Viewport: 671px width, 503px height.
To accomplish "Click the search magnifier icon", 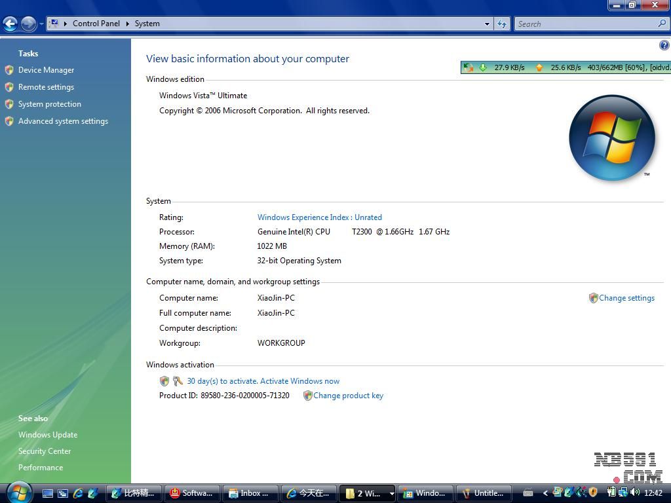I will 661,24.
